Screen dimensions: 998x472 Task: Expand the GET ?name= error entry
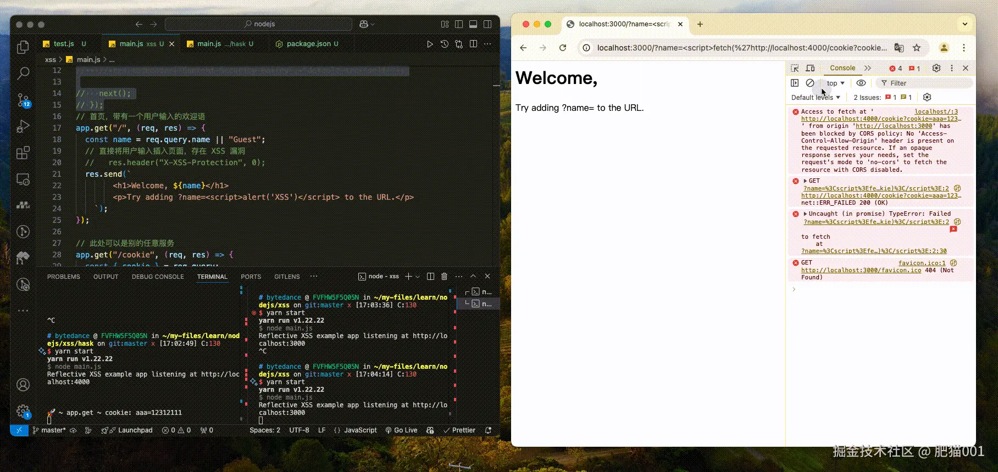coord(806,181)
